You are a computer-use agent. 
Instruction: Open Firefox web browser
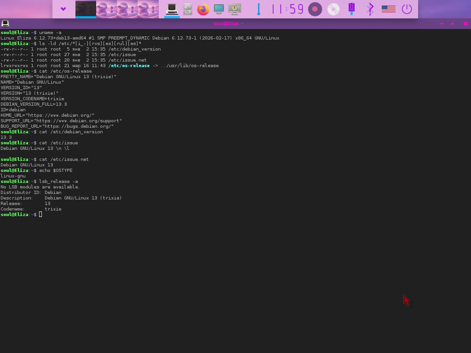pos(203,9)
